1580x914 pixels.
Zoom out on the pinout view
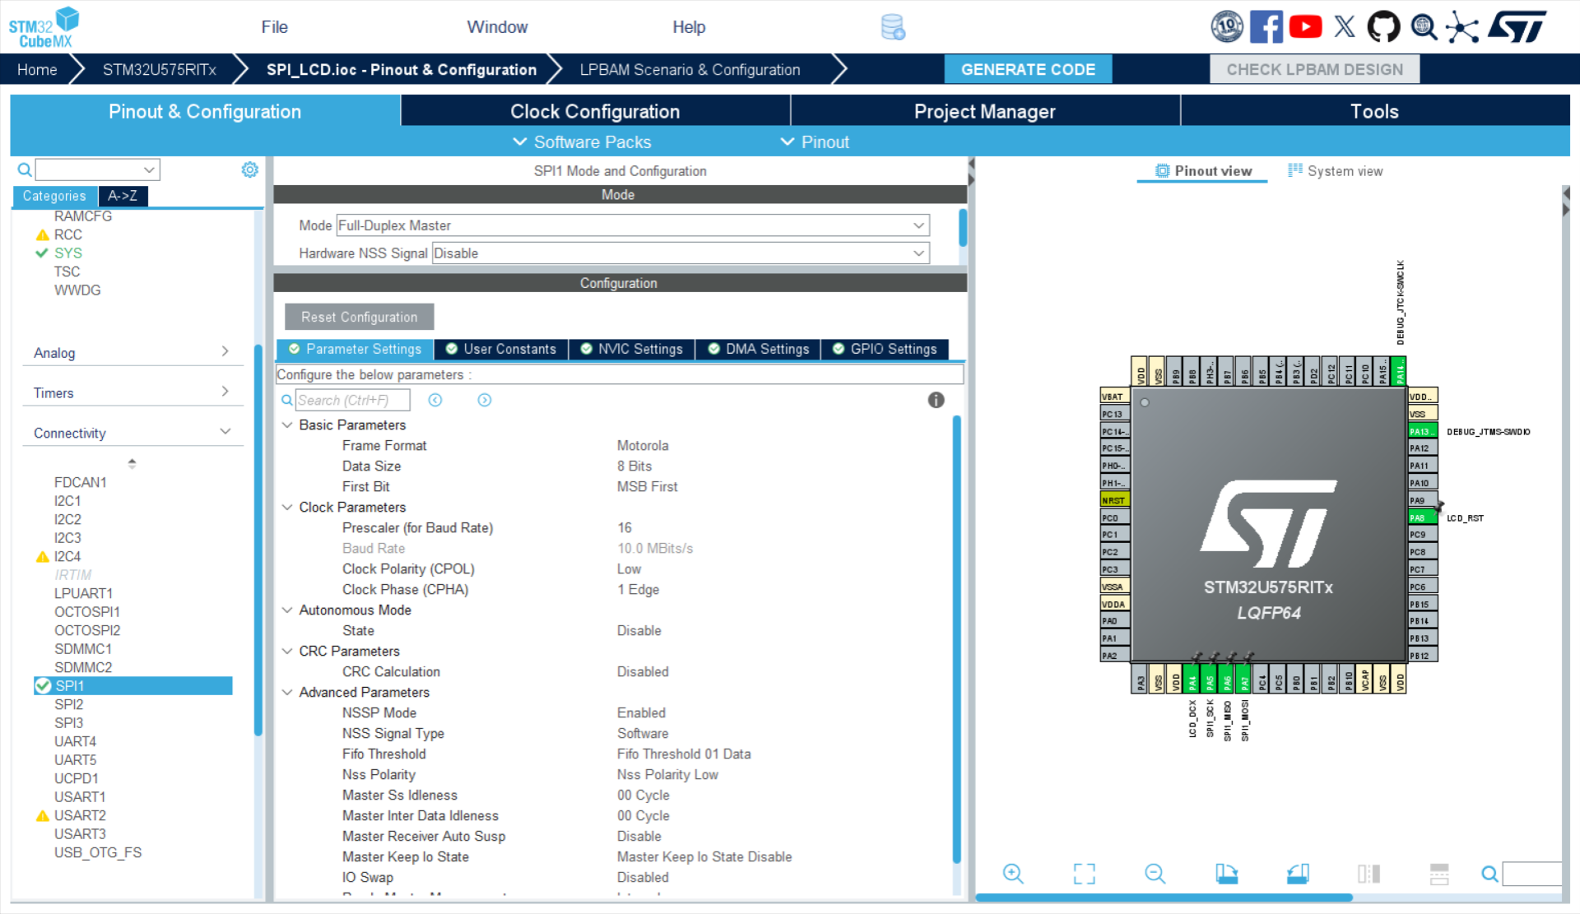coord(1155,874)
